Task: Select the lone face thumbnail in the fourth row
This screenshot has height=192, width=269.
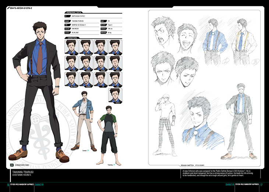Action: click(116, 95)
